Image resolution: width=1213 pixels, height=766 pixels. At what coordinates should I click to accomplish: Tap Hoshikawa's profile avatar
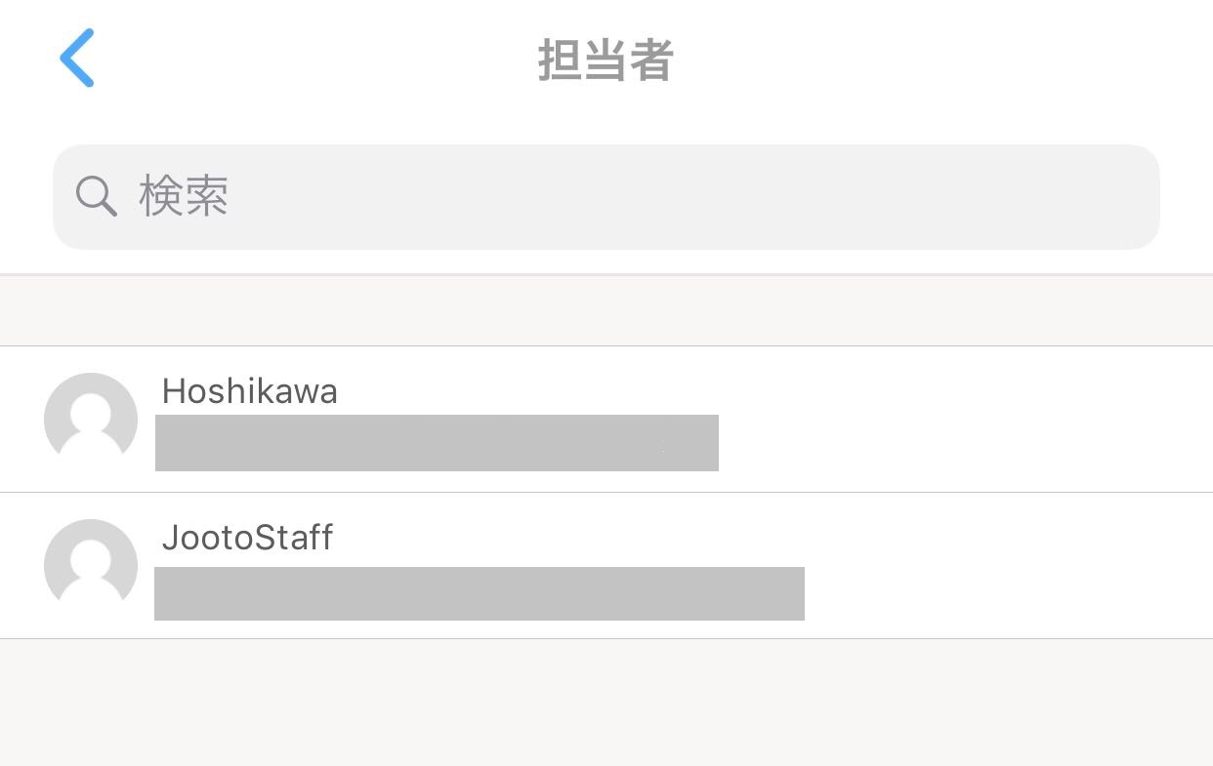(91, 419)
